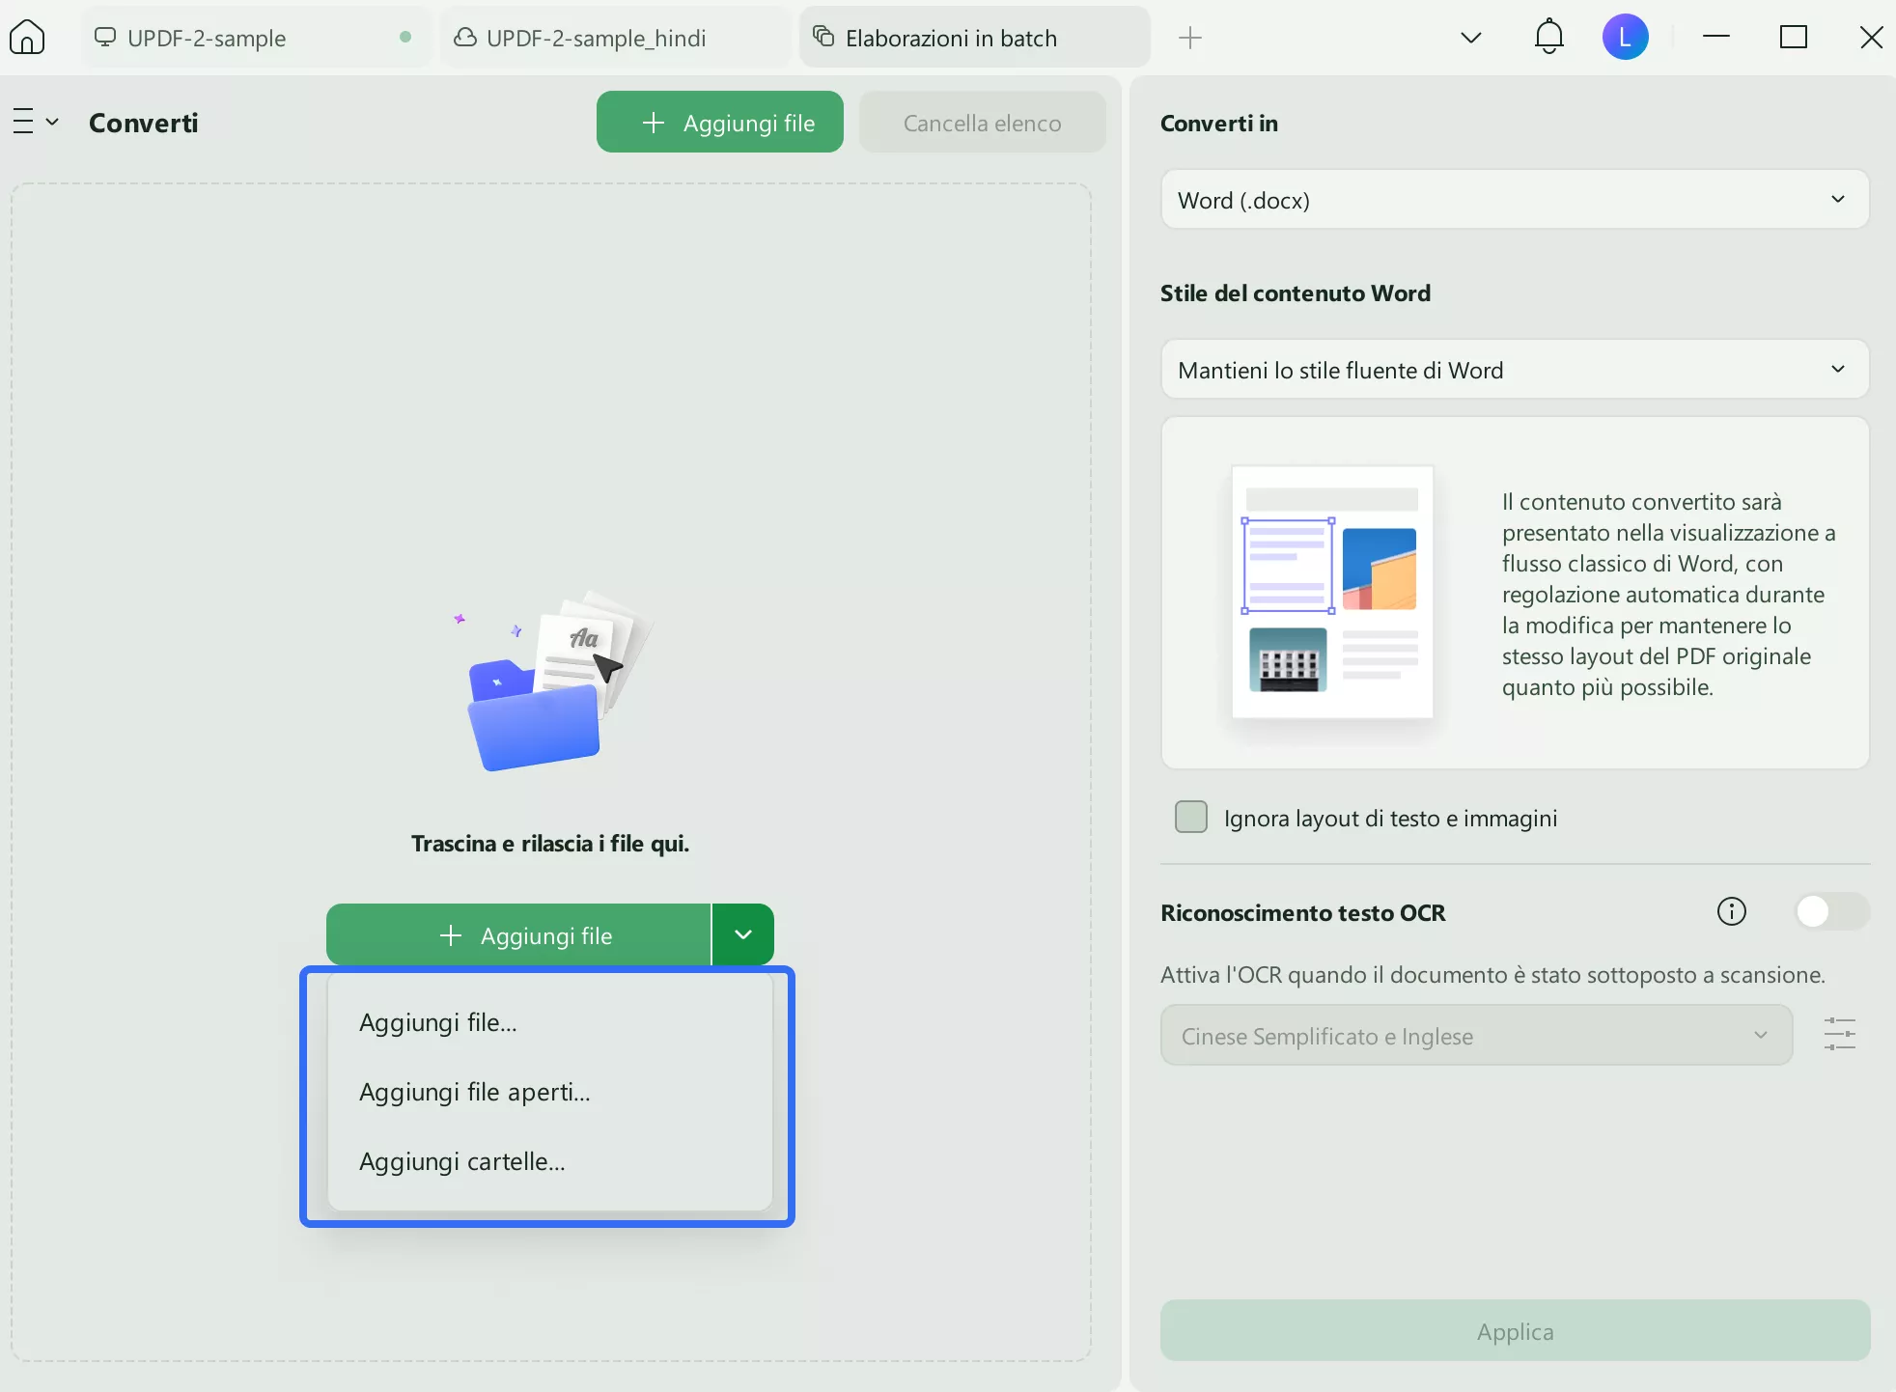The width and height of the screenshot is (1896, 1392).
Task: Open OCR advanced settings with the sliders icon
Action: pos(1839,1034)
